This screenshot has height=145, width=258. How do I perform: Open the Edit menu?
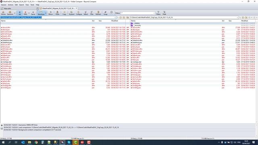16,5
